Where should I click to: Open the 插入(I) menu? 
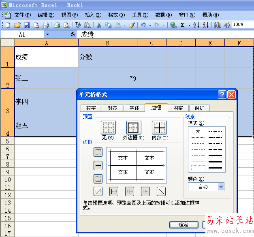[93, 15]
